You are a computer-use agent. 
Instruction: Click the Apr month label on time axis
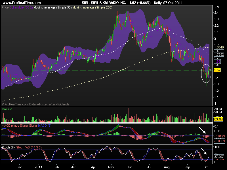(94, 167)
